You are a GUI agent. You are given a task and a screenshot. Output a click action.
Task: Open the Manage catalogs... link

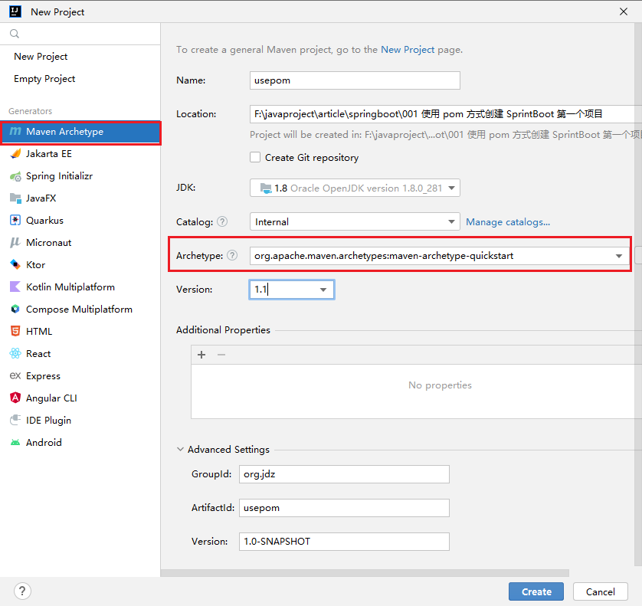(x=508, y=221)
